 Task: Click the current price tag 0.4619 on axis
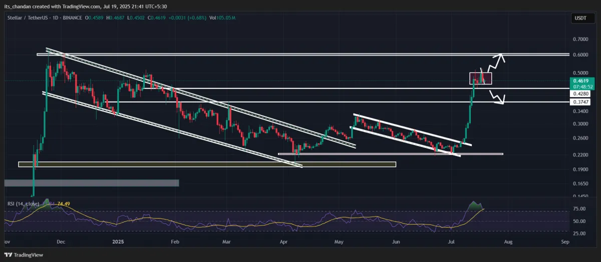(581, 80)
